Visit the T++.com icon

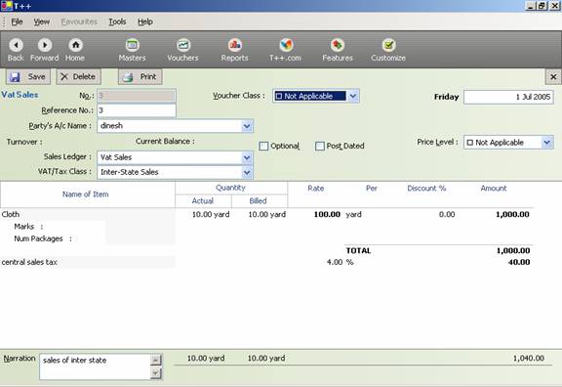286,45
